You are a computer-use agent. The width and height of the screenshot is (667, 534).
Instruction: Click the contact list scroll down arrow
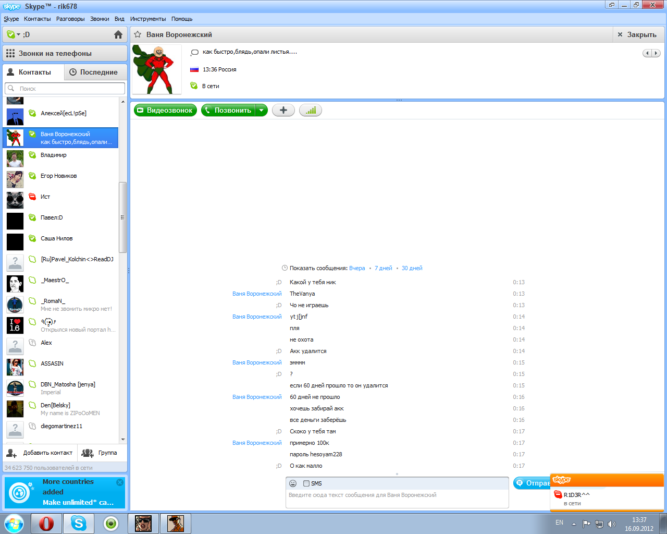(123, 440)
